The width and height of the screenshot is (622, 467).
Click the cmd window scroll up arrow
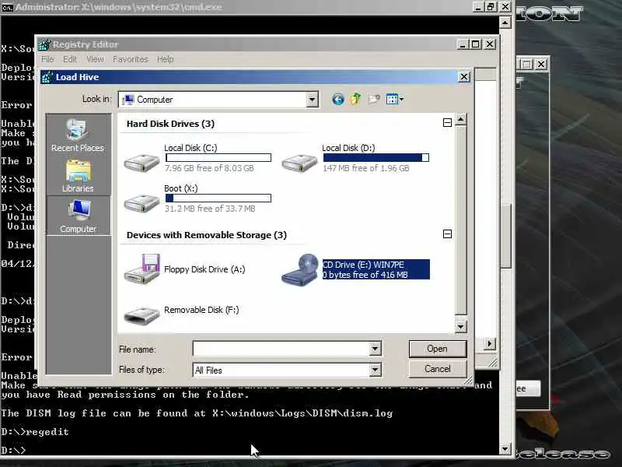pos(505,23)
